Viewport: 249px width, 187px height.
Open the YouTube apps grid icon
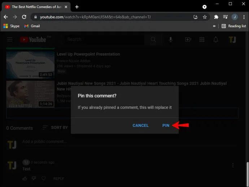click(x=202, y=39)
